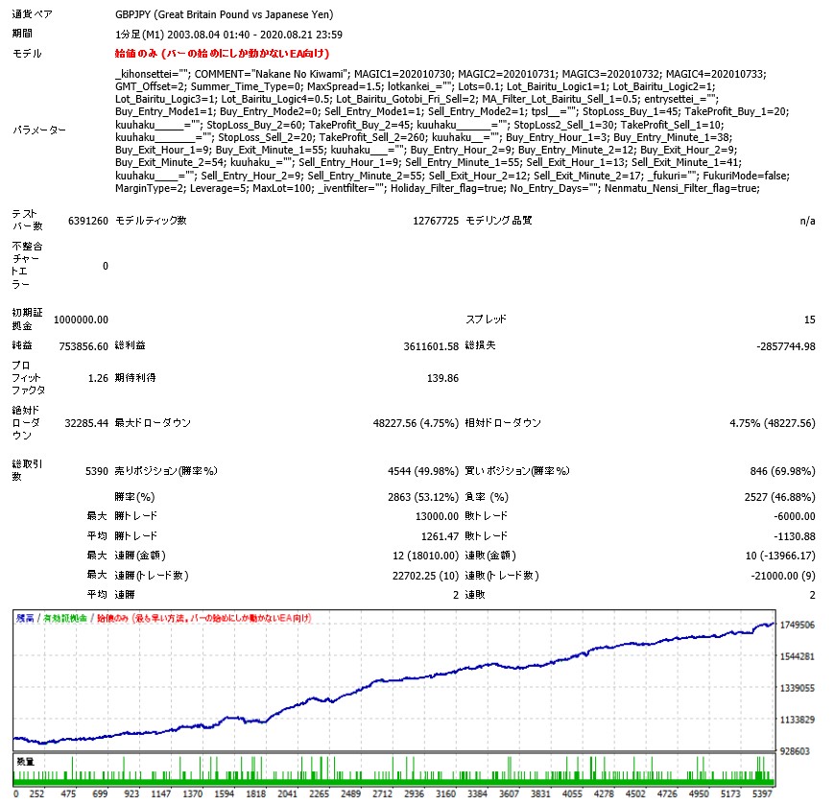This screenshot has width=834, height=805.
Task: Click the short positions value 4544 (49.98%)
Action: pos(423,471)
